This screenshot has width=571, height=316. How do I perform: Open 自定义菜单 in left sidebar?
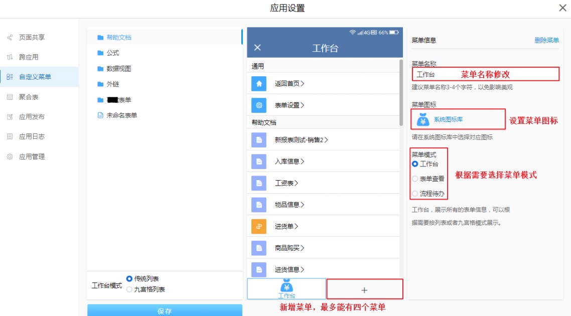point(35,77)
